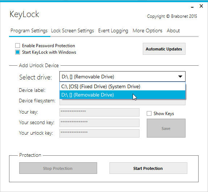This screenshot has height=192, width=208.
Task: Click the Automatic Updates button
Action: [164, 49]
